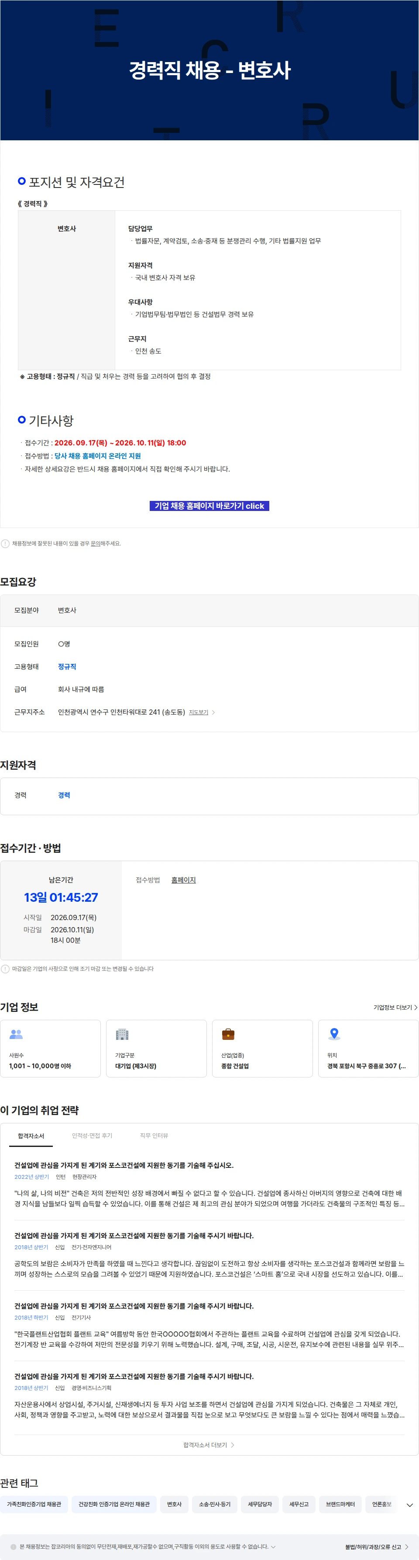419x1560 pixels.
Task: Click the 대기업 (제3시장) company type card
Action: [156, 1048]
